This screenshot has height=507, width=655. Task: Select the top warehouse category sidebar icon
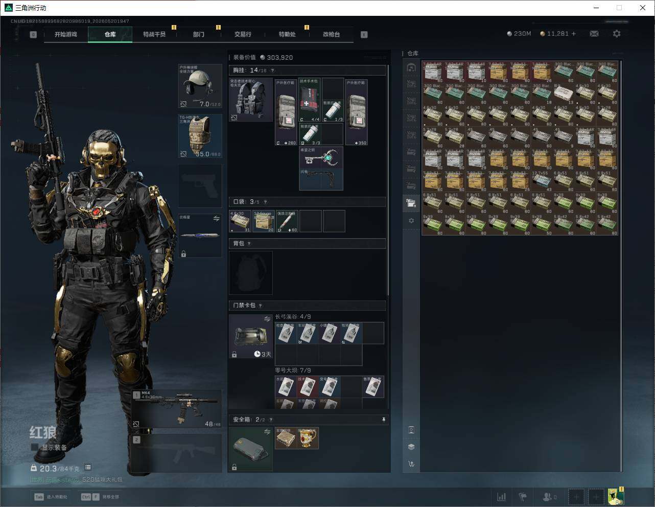(411, 67)
